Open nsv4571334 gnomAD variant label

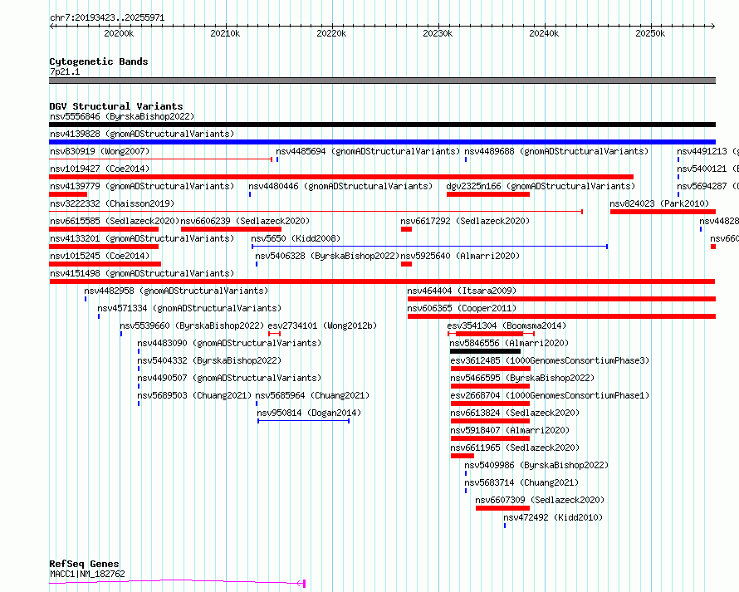coord(189,308)
